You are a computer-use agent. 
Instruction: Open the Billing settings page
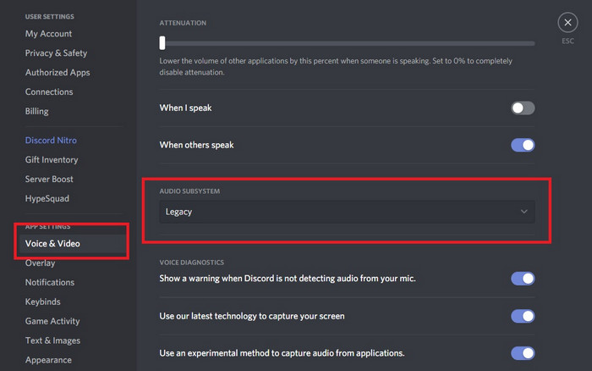point(36,112)
